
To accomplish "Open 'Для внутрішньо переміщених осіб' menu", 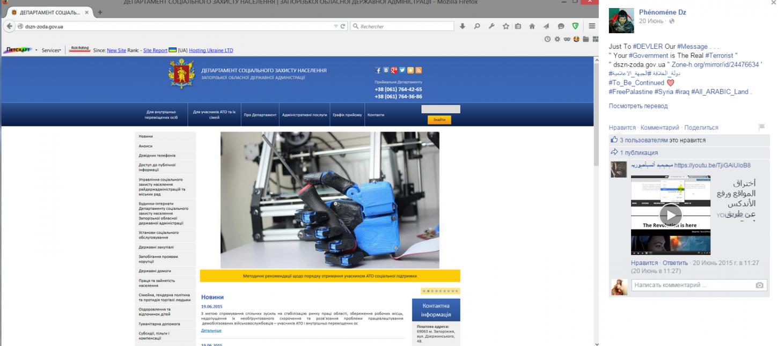I will [162, 114].
